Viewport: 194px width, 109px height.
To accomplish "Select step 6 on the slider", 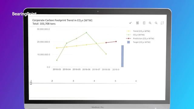I will tap(136, 81).
